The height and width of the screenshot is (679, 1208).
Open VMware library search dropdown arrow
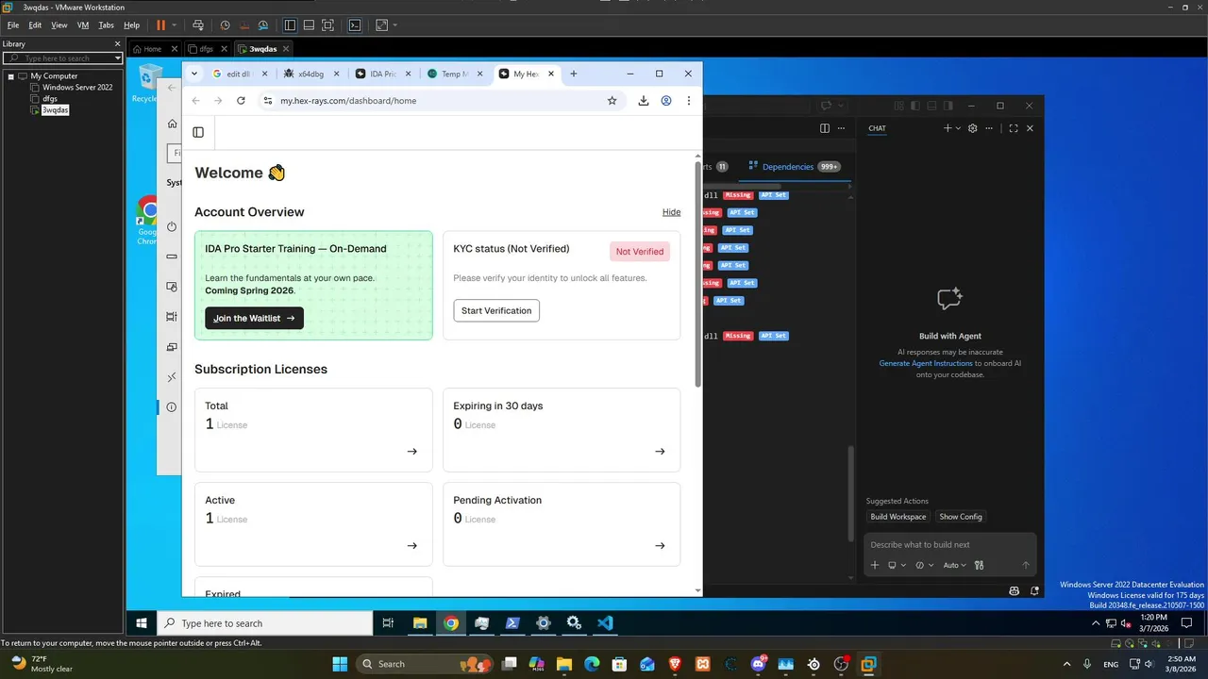[x=117, y=58]
